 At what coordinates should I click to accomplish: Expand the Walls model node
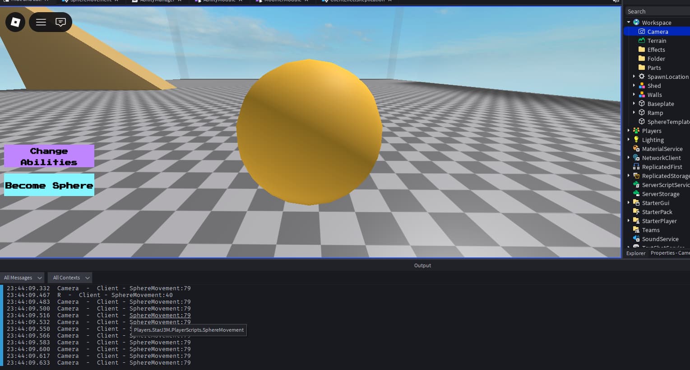[634, 95]
